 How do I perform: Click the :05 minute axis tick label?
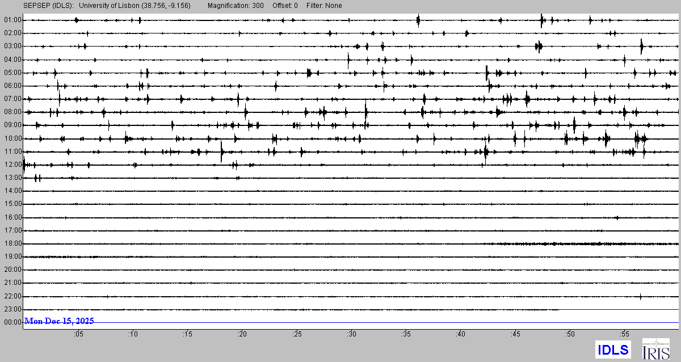click(x=78, y=334)
